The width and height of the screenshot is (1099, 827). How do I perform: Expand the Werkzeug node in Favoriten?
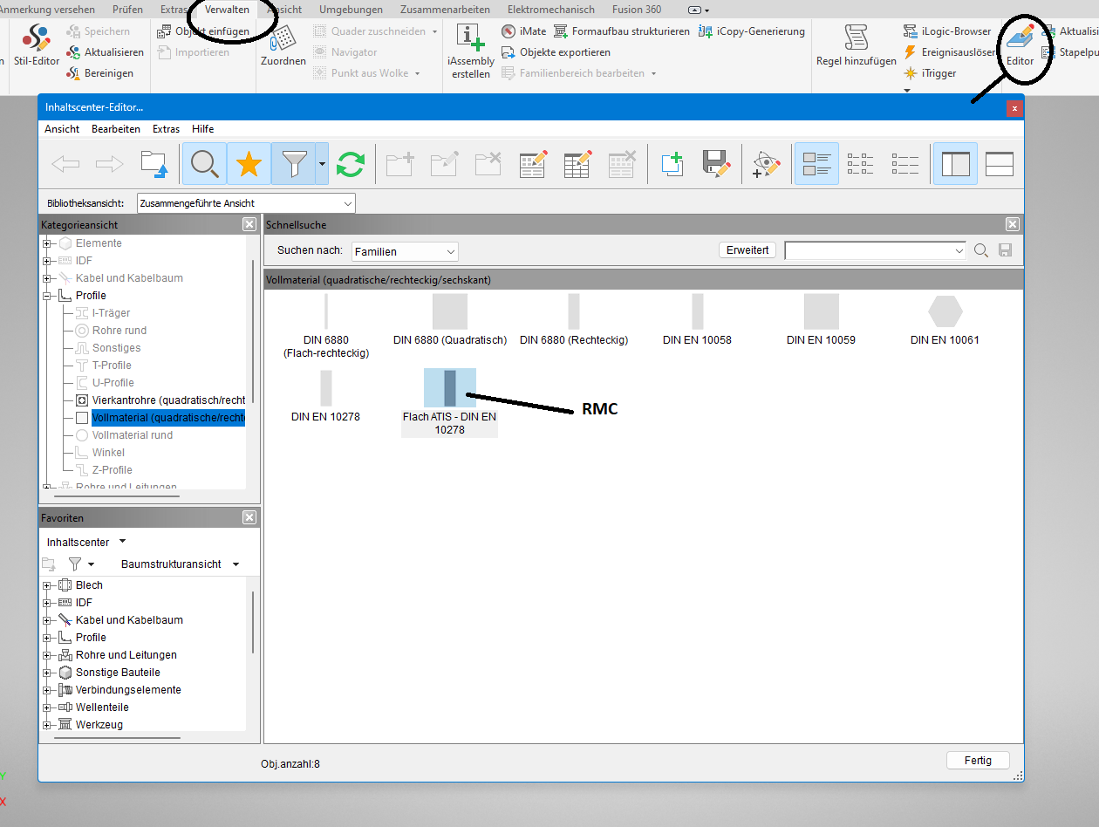[47, 725]
